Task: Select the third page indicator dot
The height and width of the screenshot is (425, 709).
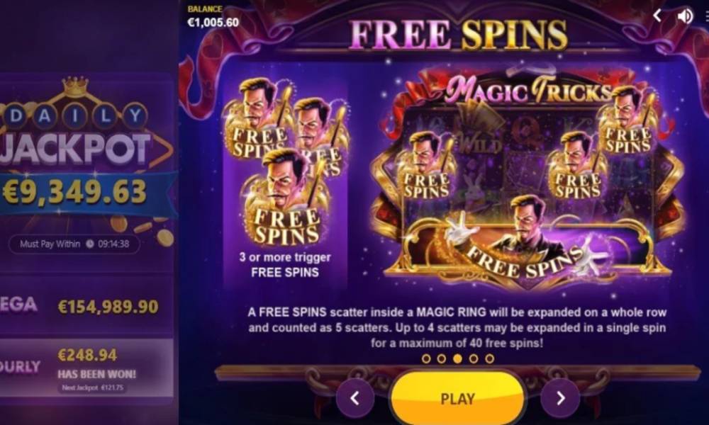Action: point(457,358)
